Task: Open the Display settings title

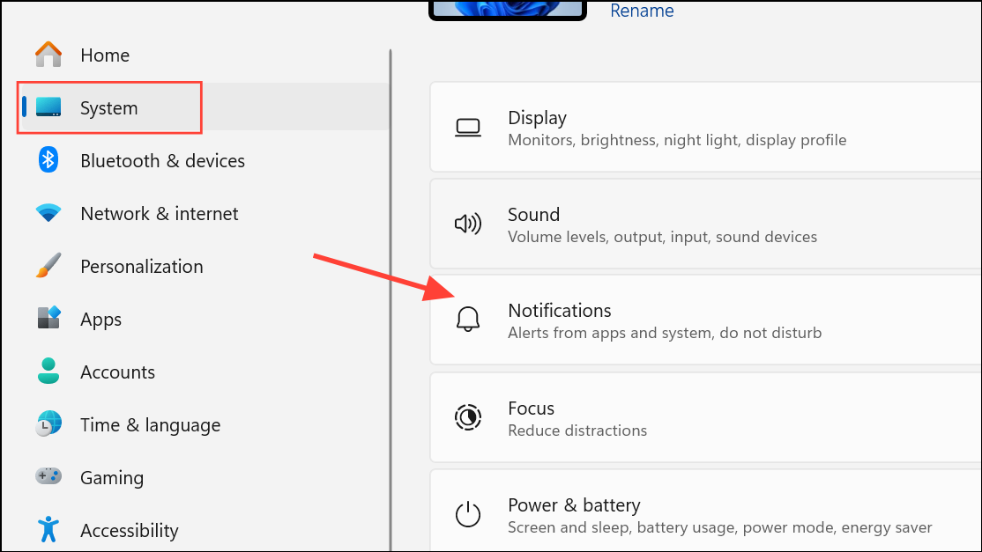Action: pyautogui.click(x=538, y=117)
